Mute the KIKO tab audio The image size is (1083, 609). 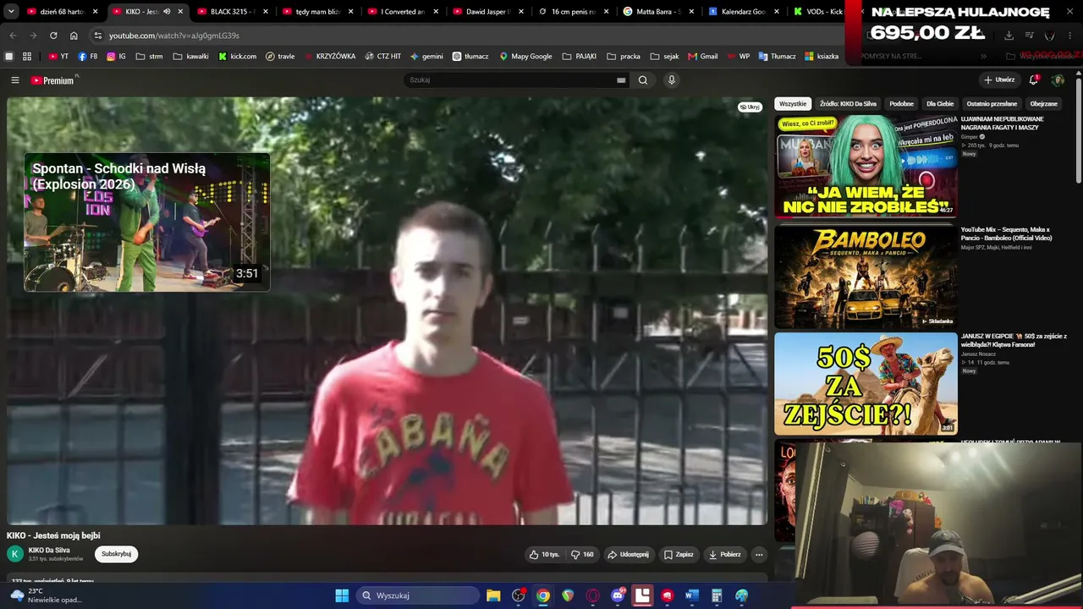pos(167,12)
